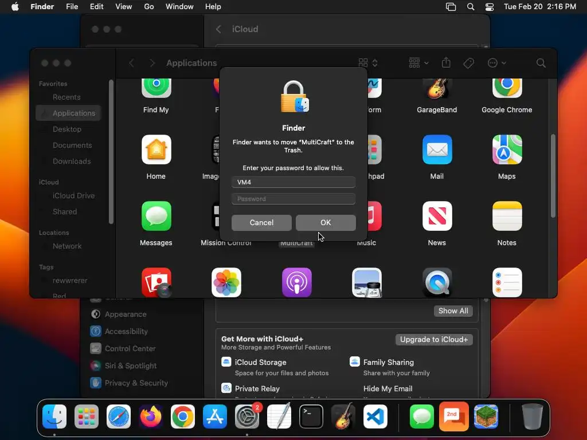
Task: Open Launchpad from the Dock
Action: pyautogui.click(x=87, y=417)
